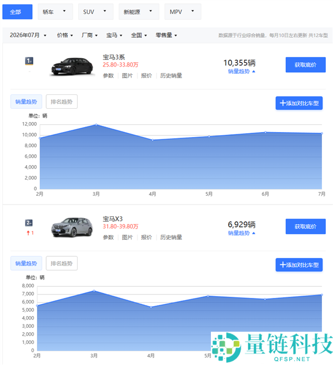Select 排名趋势 tab in 宝马3系 chart

pos(62,102)
